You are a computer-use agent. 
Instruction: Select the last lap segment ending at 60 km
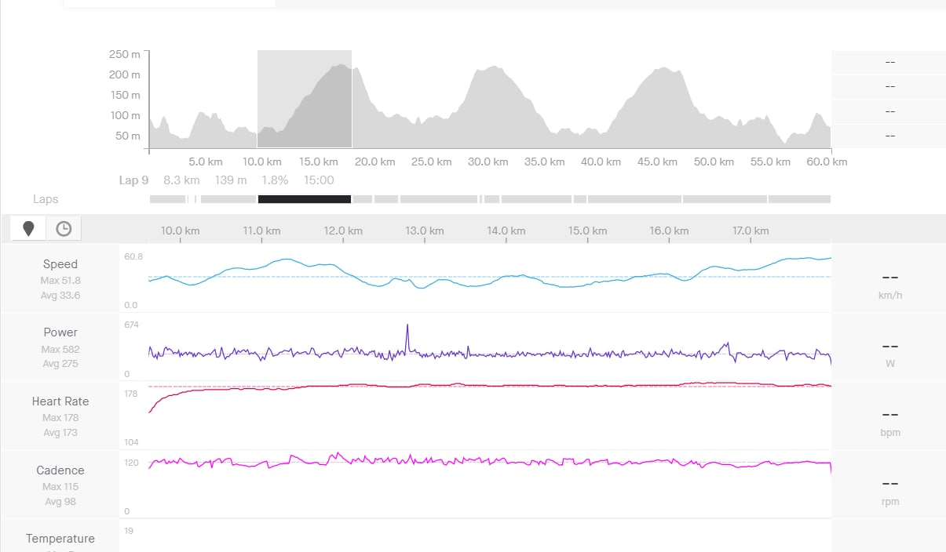799,199
